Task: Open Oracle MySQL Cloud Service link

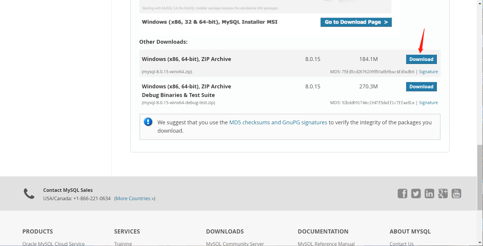Action: click(53, 244)
